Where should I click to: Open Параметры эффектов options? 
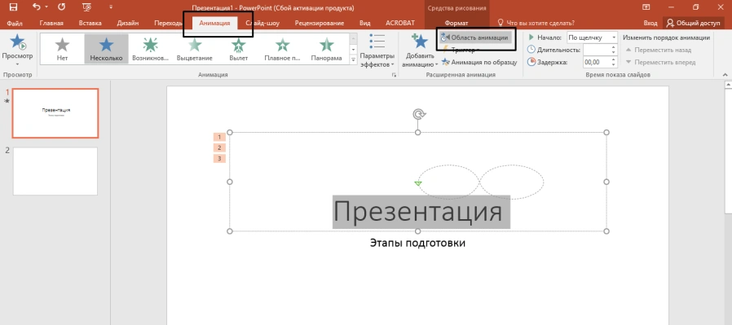click(x=377, y=51)
